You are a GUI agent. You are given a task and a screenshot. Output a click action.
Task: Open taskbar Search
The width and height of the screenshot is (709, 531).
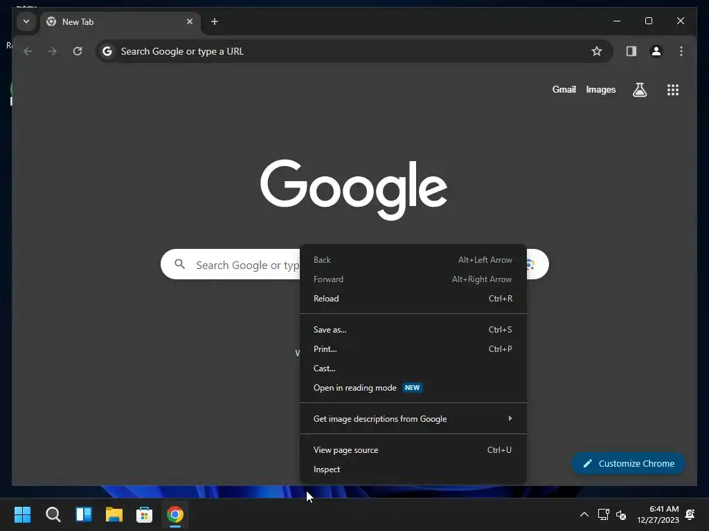53,514
